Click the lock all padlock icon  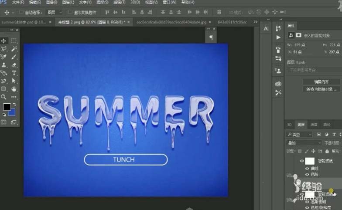pyautogui.click(x=327, y=151)
